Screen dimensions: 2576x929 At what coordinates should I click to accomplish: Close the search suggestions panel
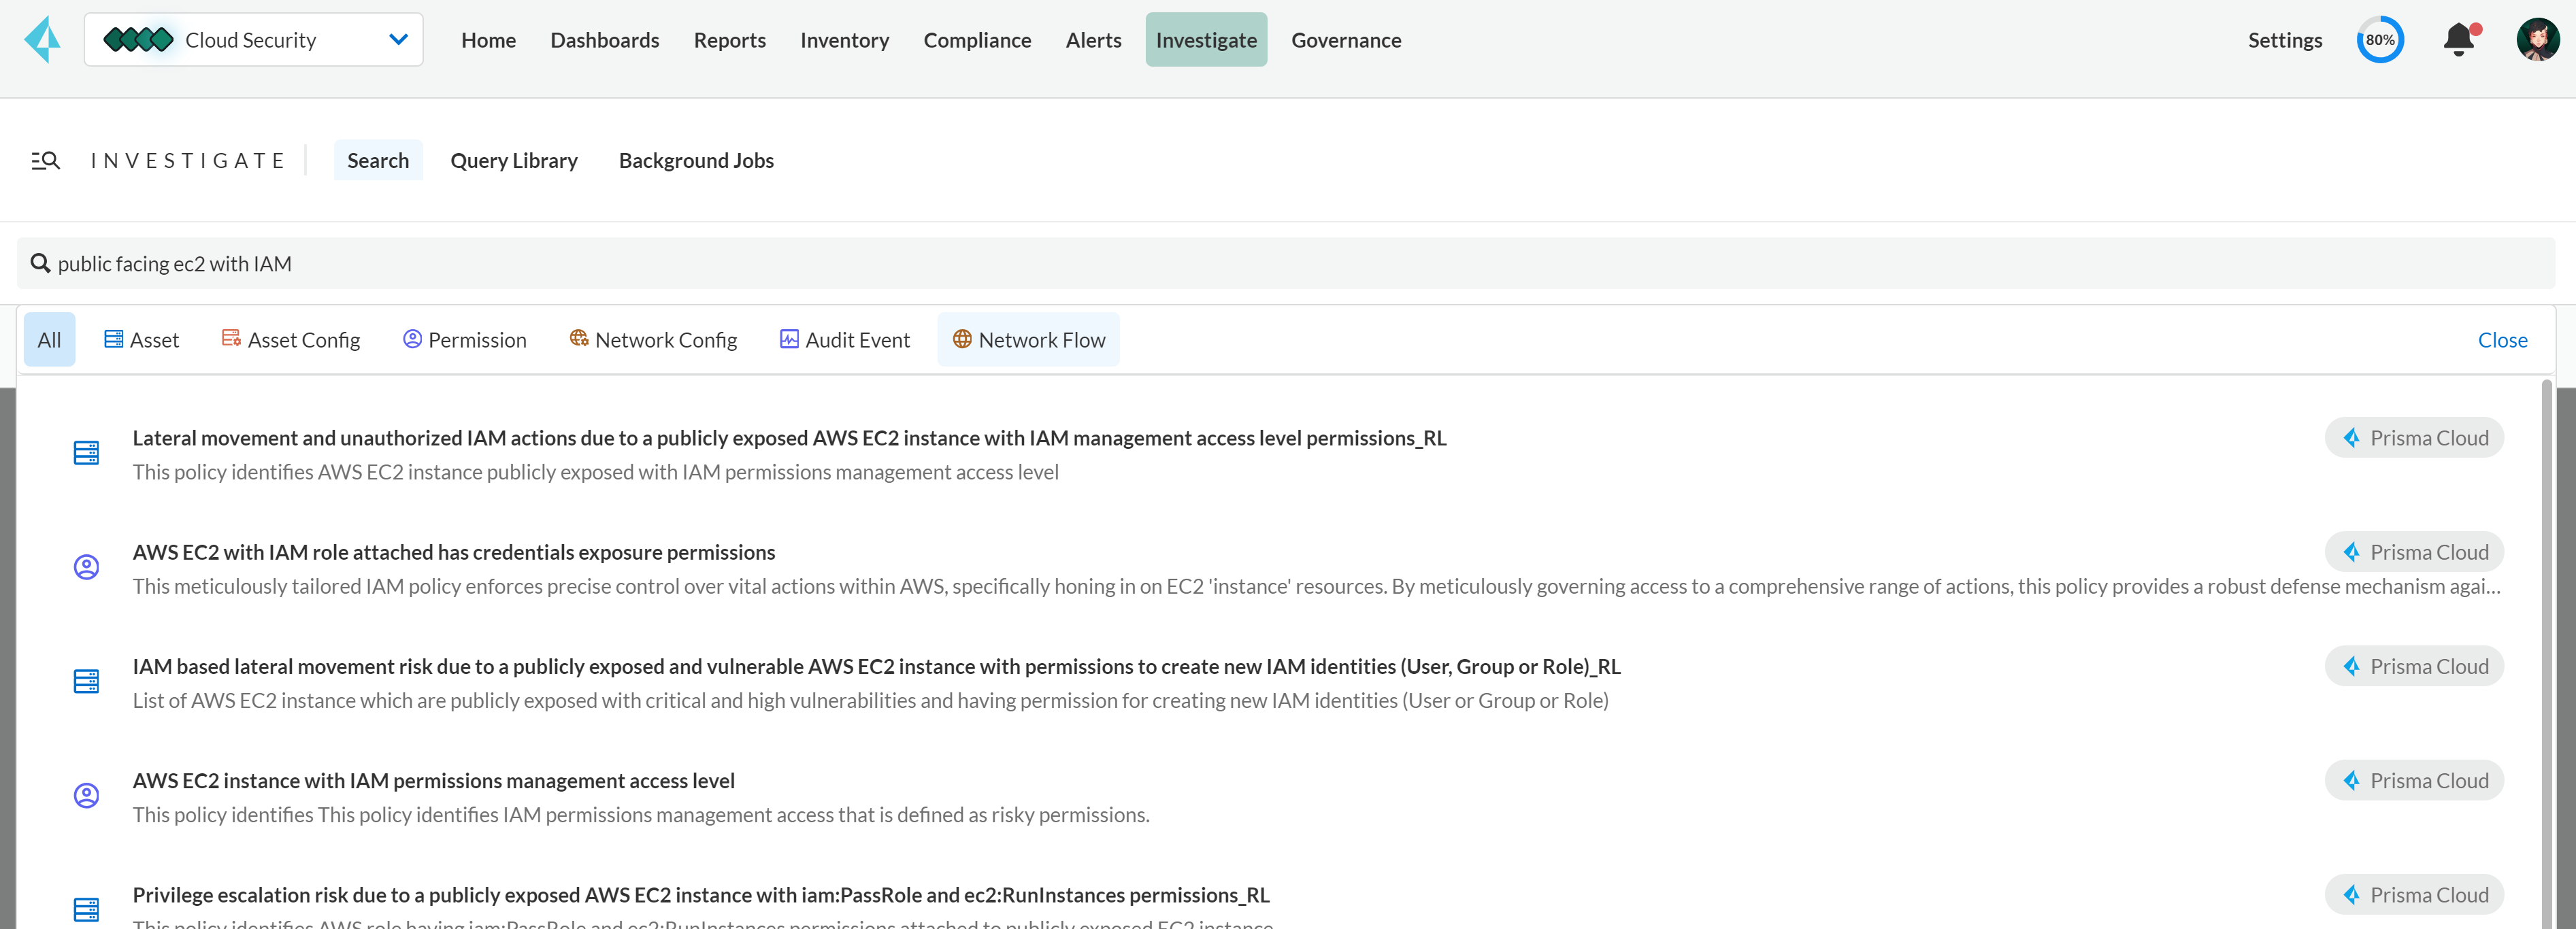click(2502, 340)
